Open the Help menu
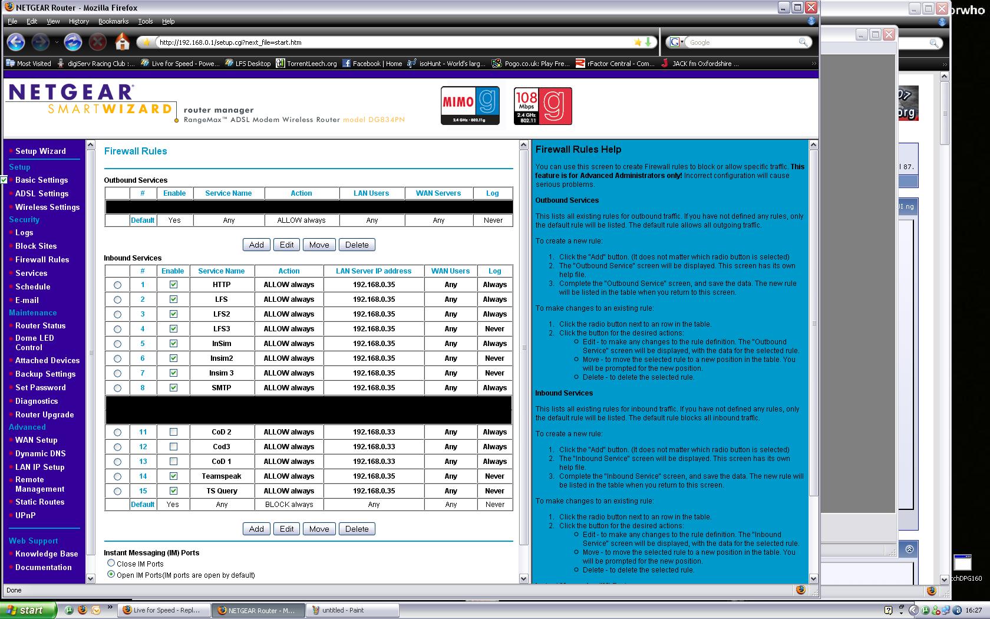The height and width of the screenshot is (619, 990). tap(169, 21)
